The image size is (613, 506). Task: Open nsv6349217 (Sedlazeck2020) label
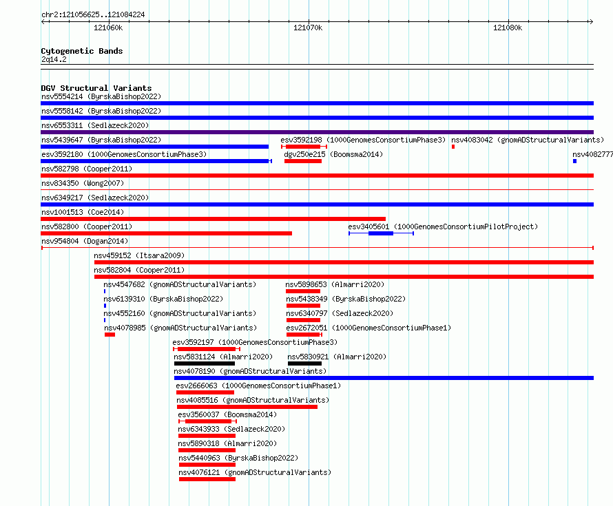[x=95, y=198]
